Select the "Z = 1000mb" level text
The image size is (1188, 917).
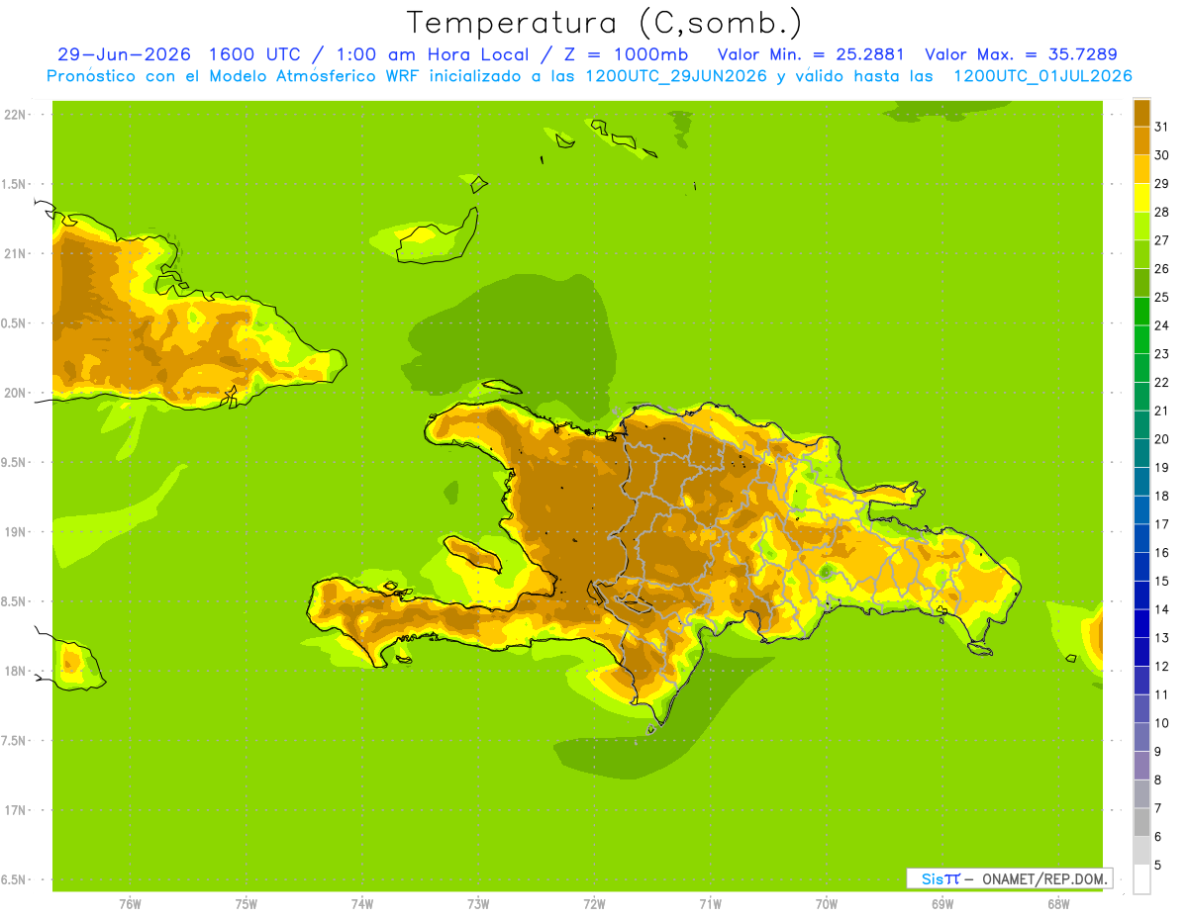[628, 54]
